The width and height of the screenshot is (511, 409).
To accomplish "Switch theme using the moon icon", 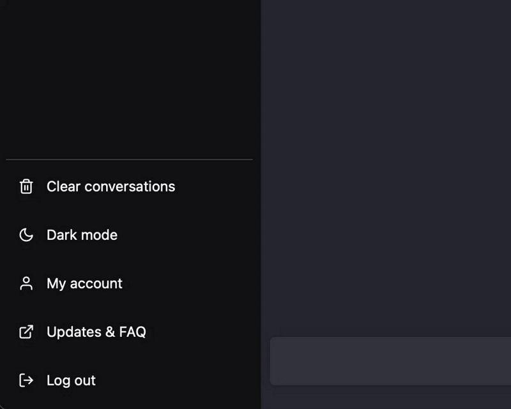I will coord(26,235).
